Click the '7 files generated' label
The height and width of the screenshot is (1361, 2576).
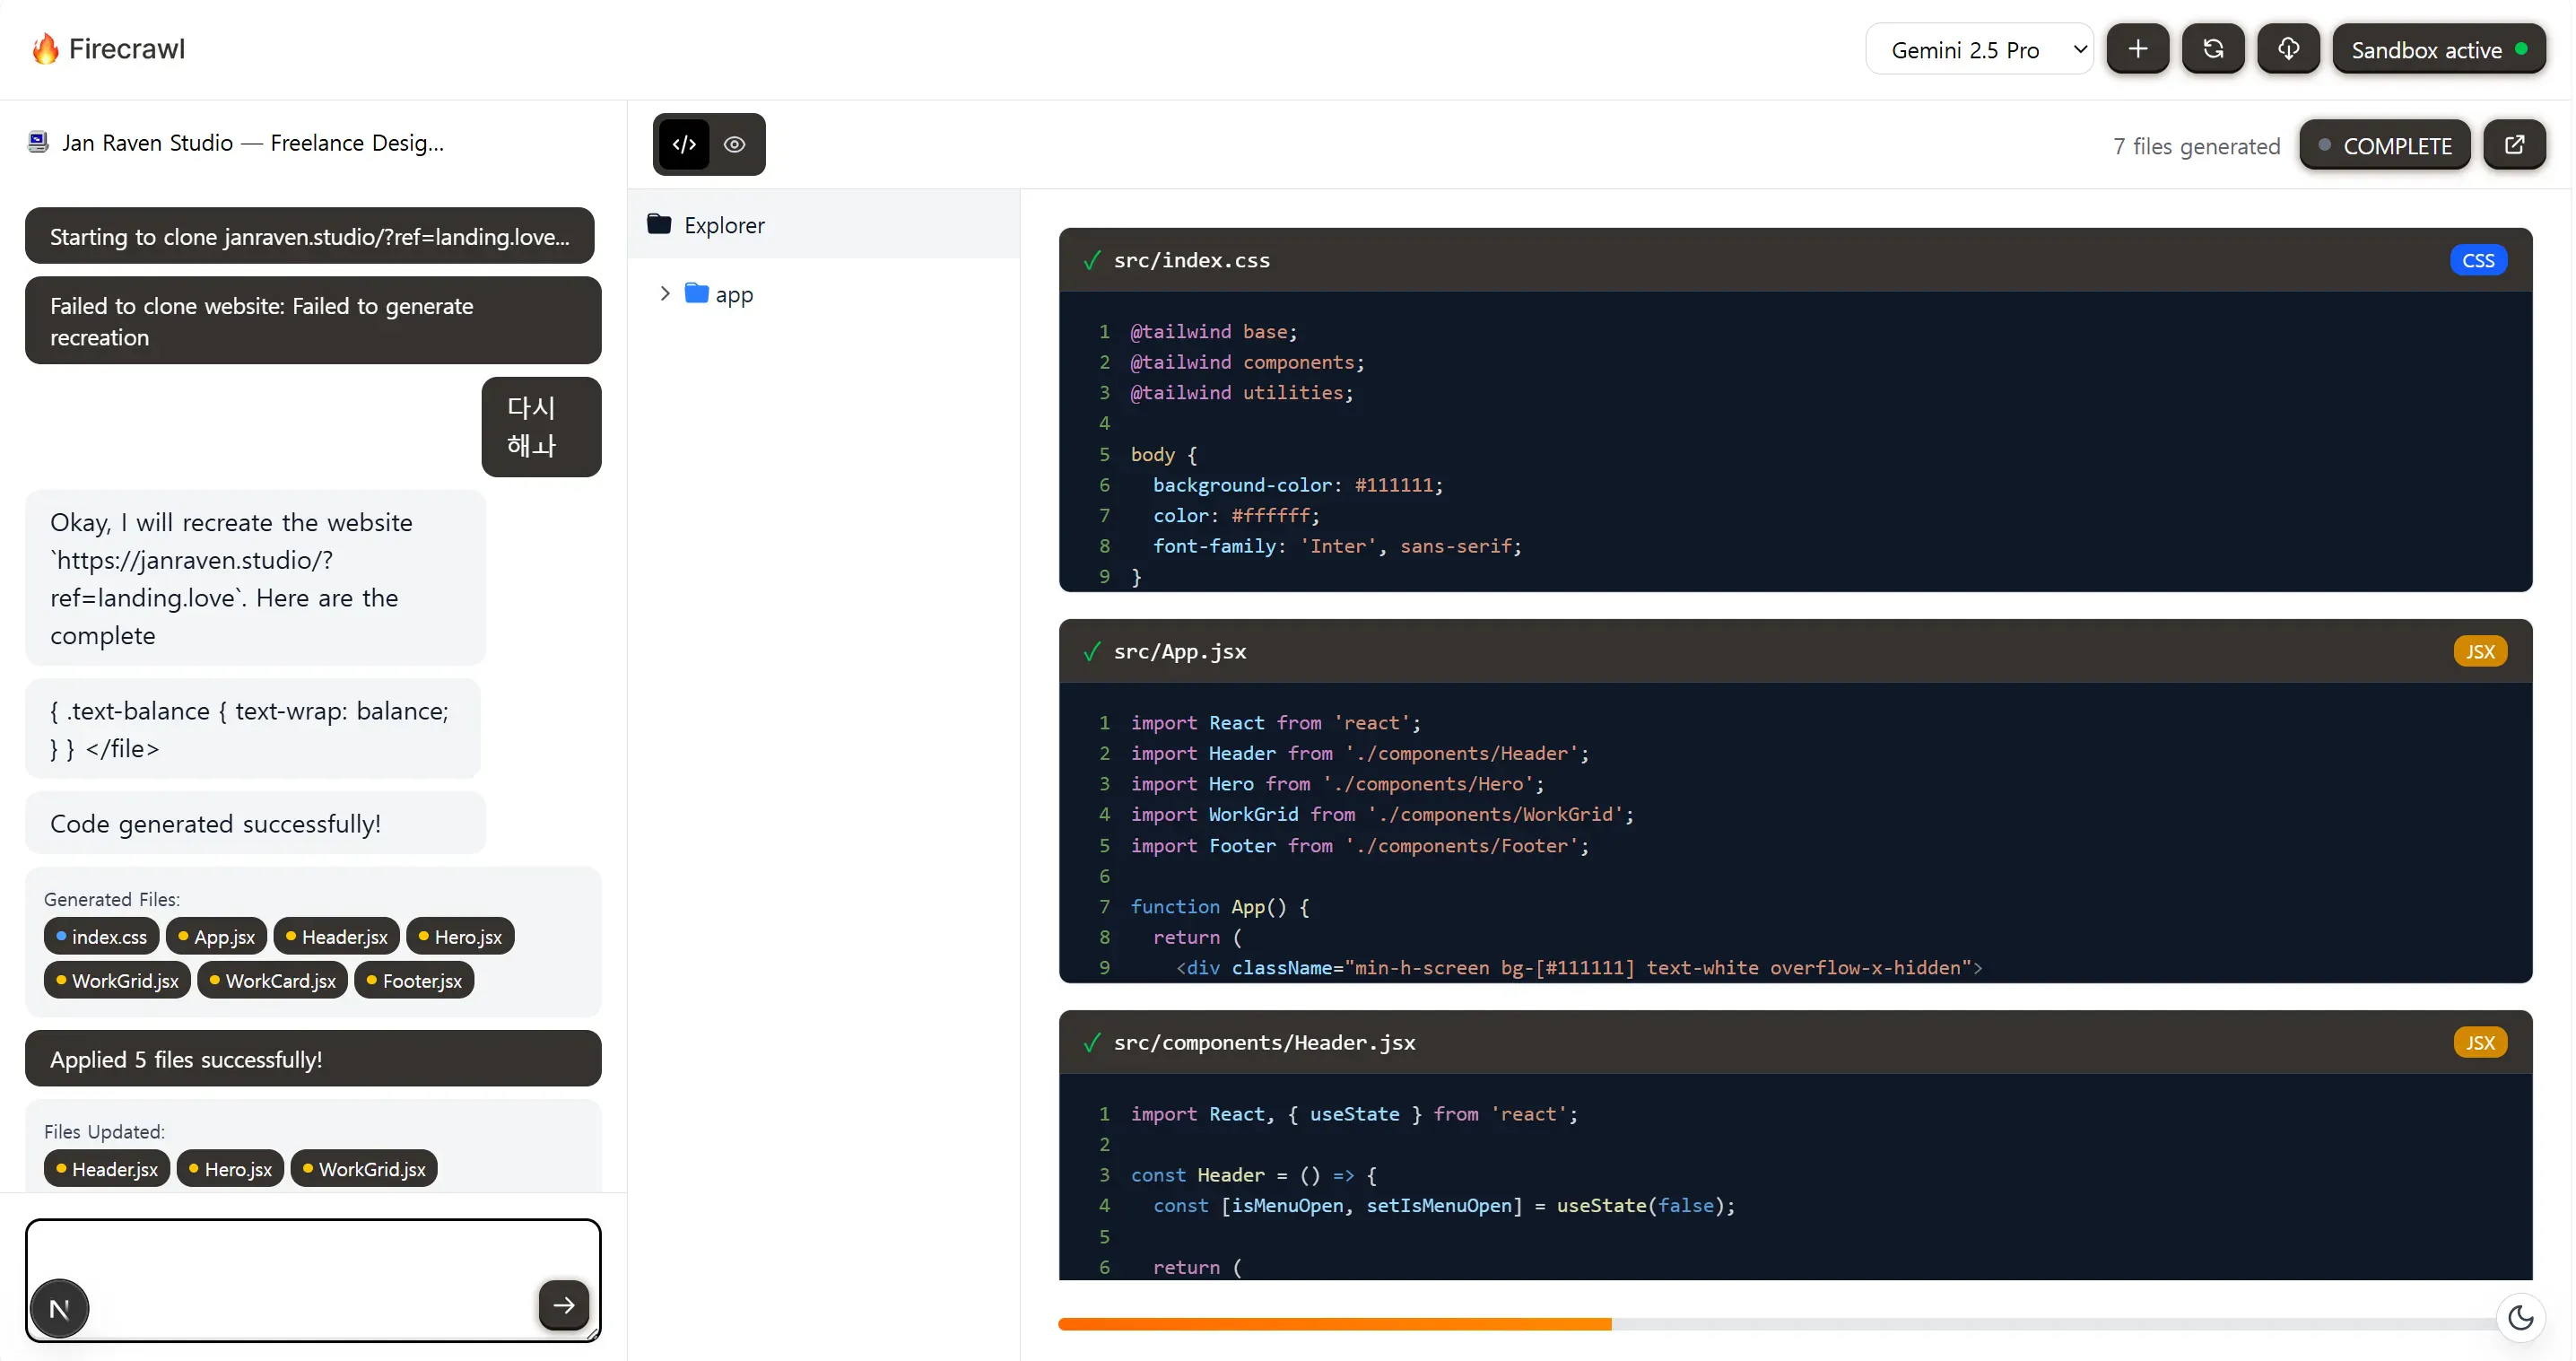point(2196,146)
